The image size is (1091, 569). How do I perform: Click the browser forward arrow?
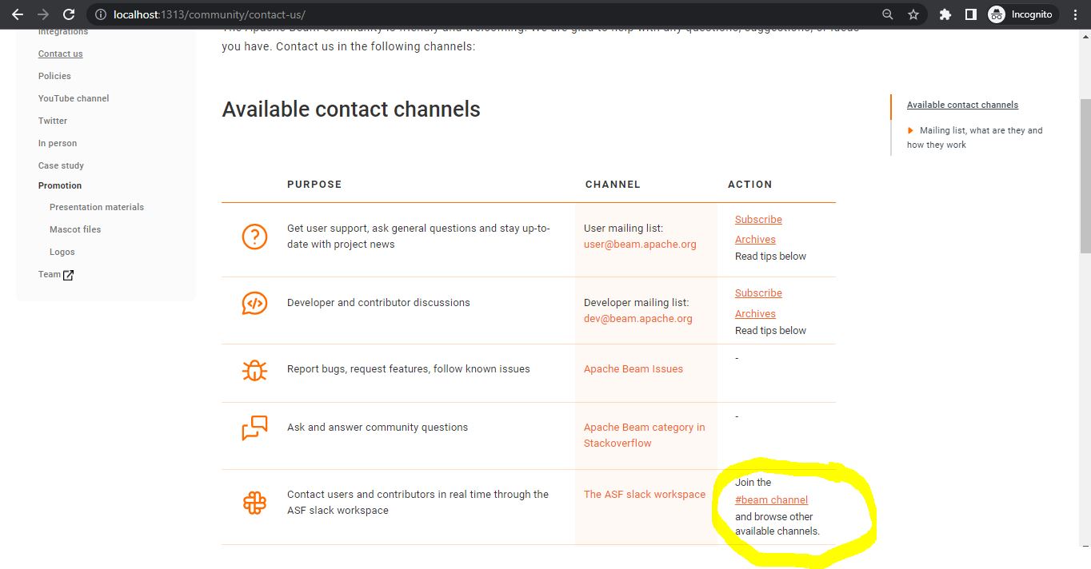click(x=43, y=14)
